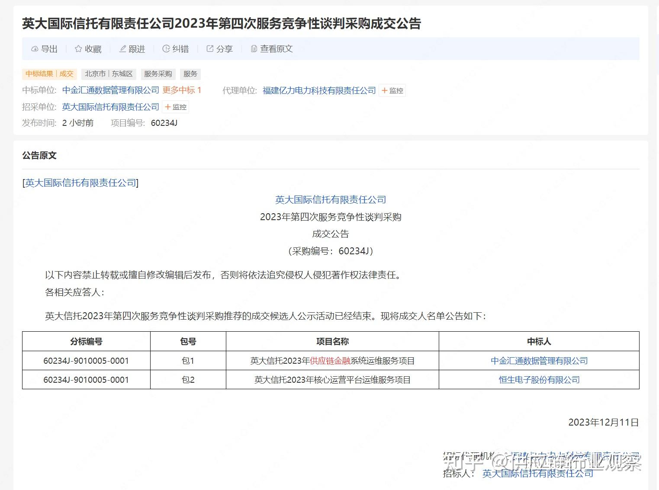The width and height of the screenshot is (659, 490).
Task: Click the 分享 share icon
Action: [x=210, y=49]
